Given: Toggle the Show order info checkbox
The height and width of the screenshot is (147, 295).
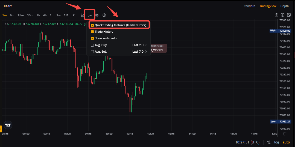Looking at the screenshot, I should pyautogui.click(x=92, y=38).
